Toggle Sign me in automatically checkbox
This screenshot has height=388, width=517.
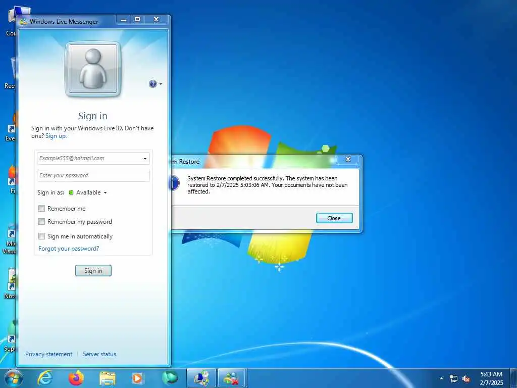41,236
